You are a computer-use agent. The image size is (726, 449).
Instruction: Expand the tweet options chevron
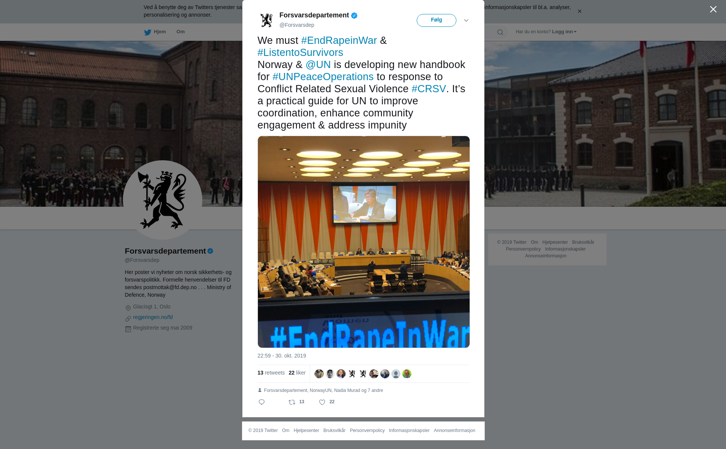coord(466,20)
